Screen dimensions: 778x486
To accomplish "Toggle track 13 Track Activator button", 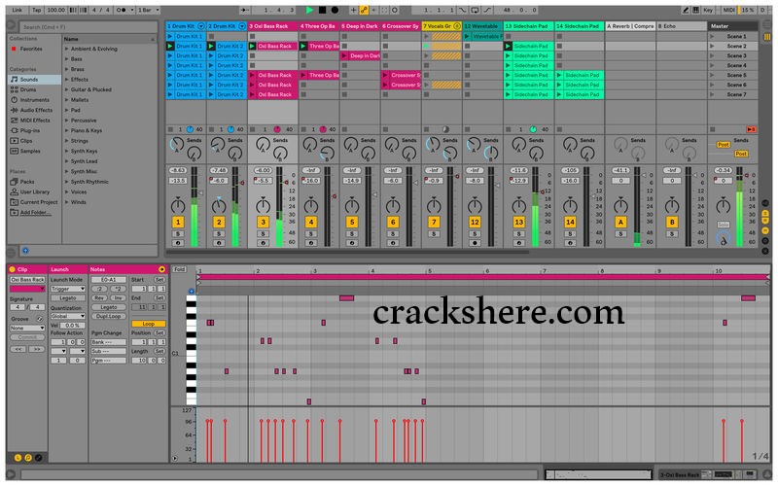I will click(x=519, y=223).
